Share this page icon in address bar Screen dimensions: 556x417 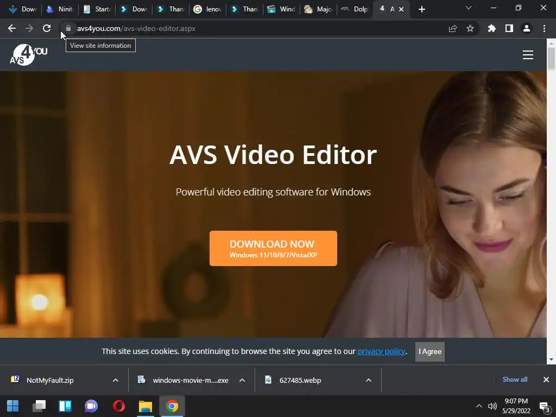tap(453, 28)
